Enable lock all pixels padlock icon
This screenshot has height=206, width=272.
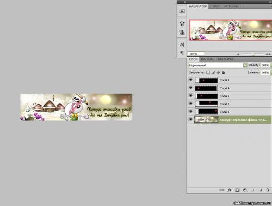[223, 72]
